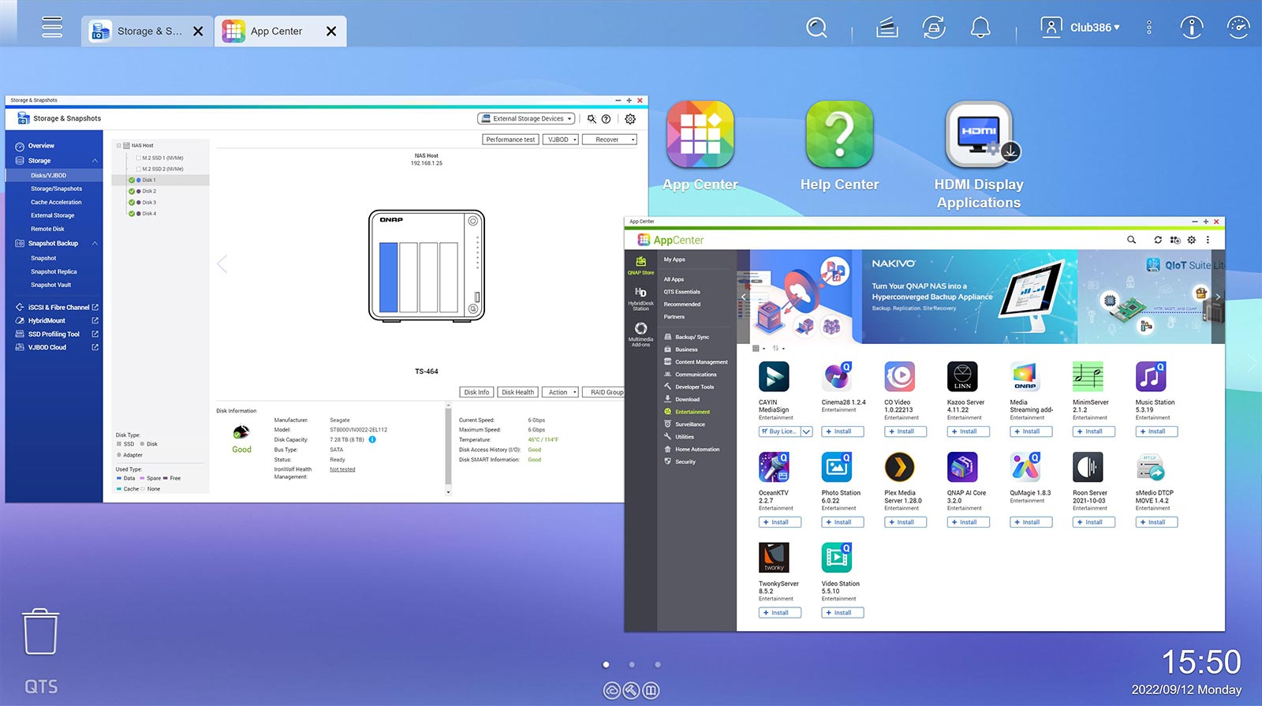The height and width of the screenshot is (706, 1262).
Task: Open the Dashboard gauge icon
Action: [x=1238, y=28]
